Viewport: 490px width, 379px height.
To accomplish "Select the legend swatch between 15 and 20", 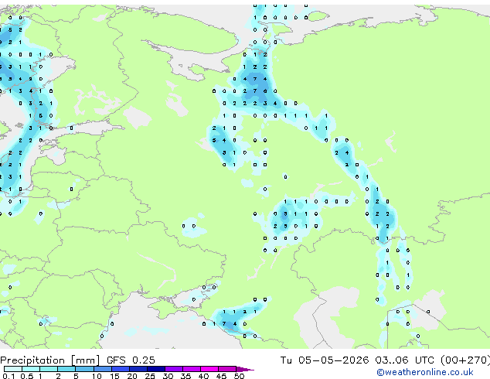I will point(120,369).
